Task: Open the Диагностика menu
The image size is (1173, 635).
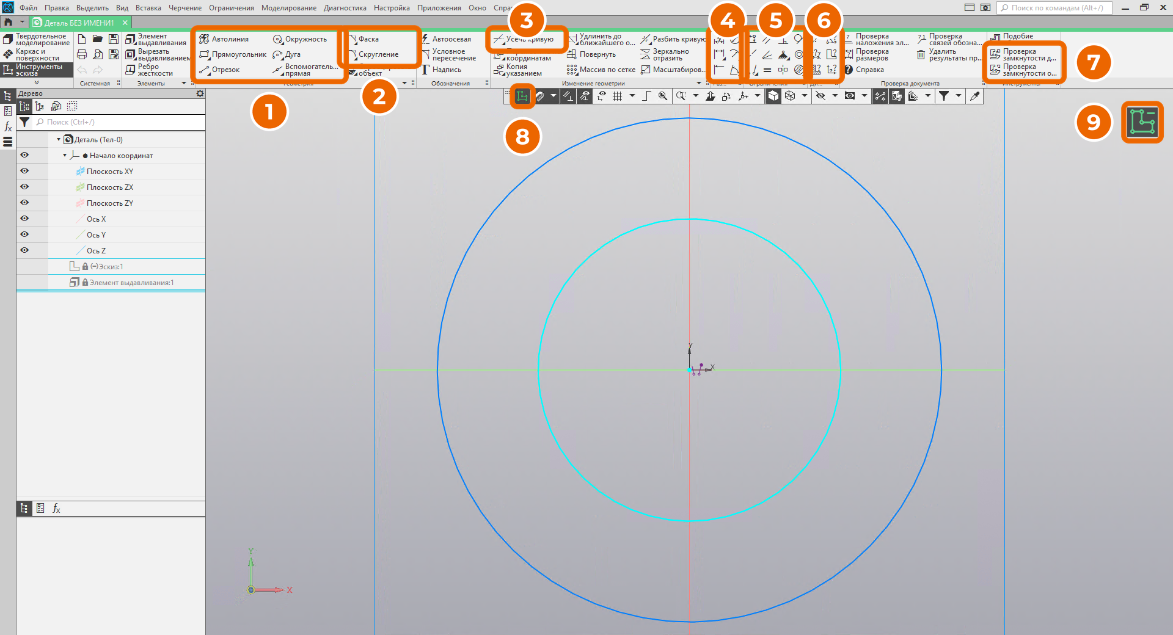Action: [x=345, y=8]
